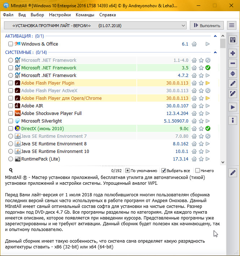
Task: Click version 5.1.50907.0 of Silverlight
Action: 176,121
